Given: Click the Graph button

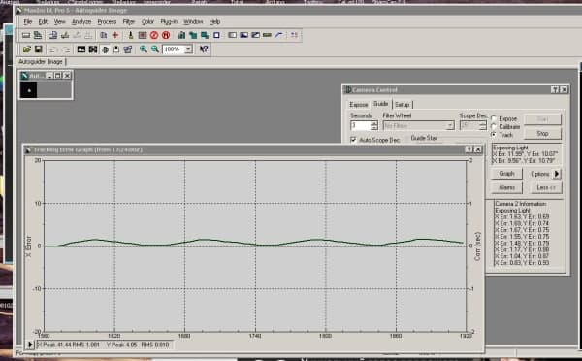Looking at the screenshot, I should pos(506,174).
